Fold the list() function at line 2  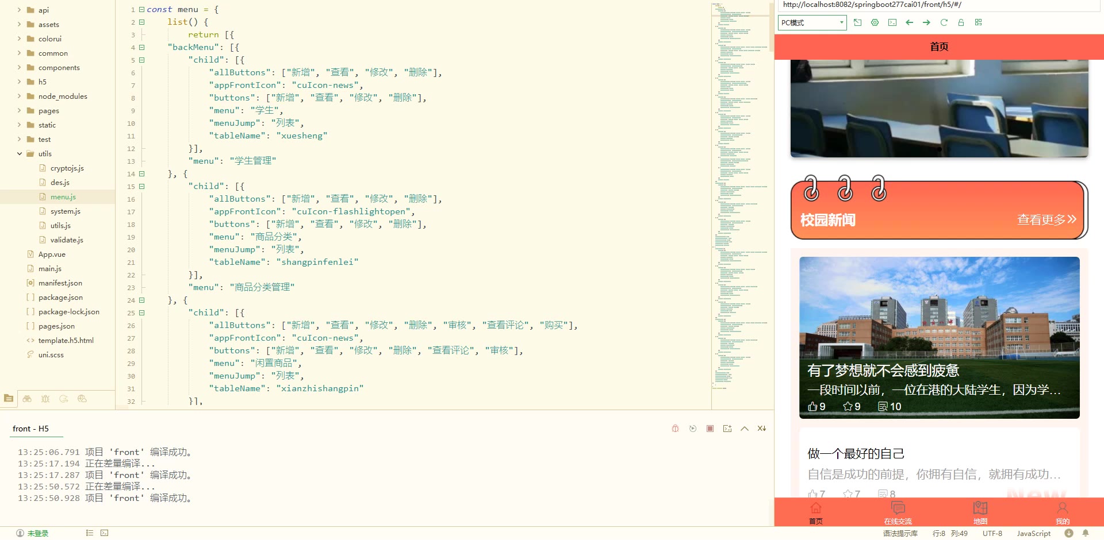tap(142, 22)
